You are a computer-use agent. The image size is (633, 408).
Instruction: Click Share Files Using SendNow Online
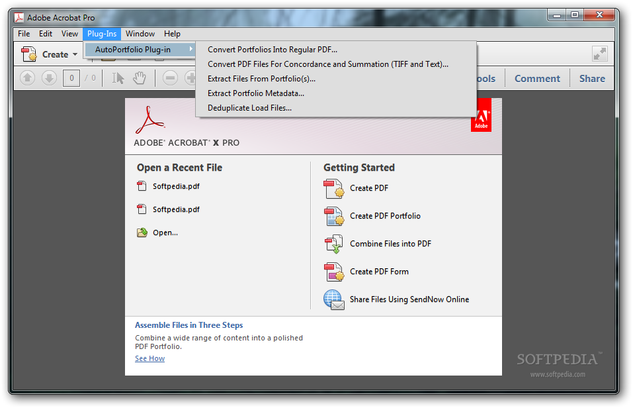pos(409,299)
